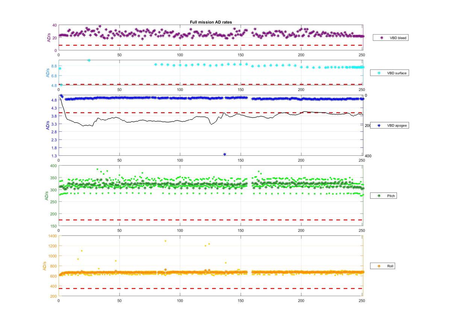Viewport: 451px width, 333px height.
Task: Click the "1000" tick label on the Roll axis
Action: [x=53, y=256]
